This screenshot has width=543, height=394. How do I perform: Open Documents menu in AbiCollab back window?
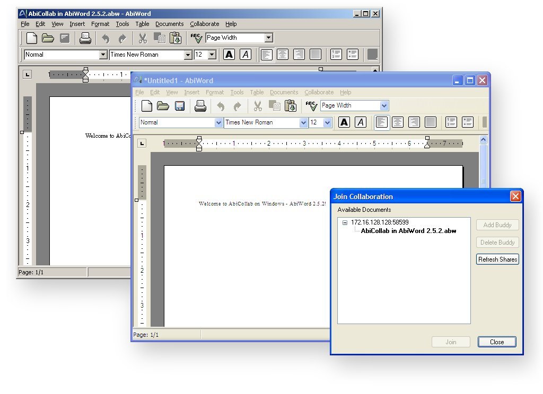click(169, 24)
